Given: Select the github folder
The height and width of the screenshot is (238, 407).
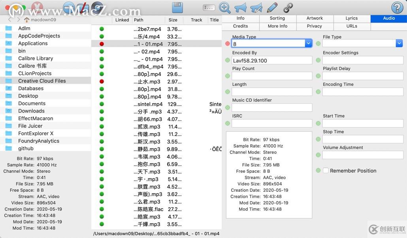Looking at the screenshot, I should click(x=45, y=148).
